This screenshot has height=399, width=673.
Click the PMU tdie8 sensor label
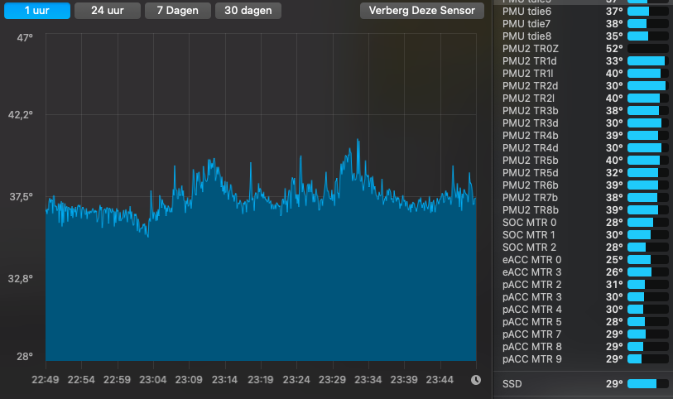pos(526,36)
